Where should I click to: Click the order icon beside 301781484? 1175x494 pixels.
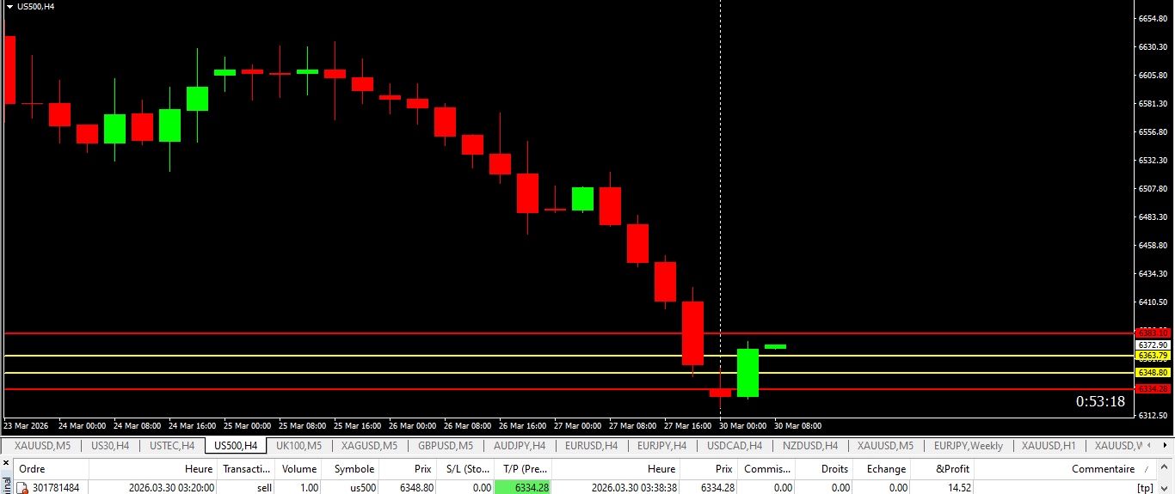coord(23,488)
